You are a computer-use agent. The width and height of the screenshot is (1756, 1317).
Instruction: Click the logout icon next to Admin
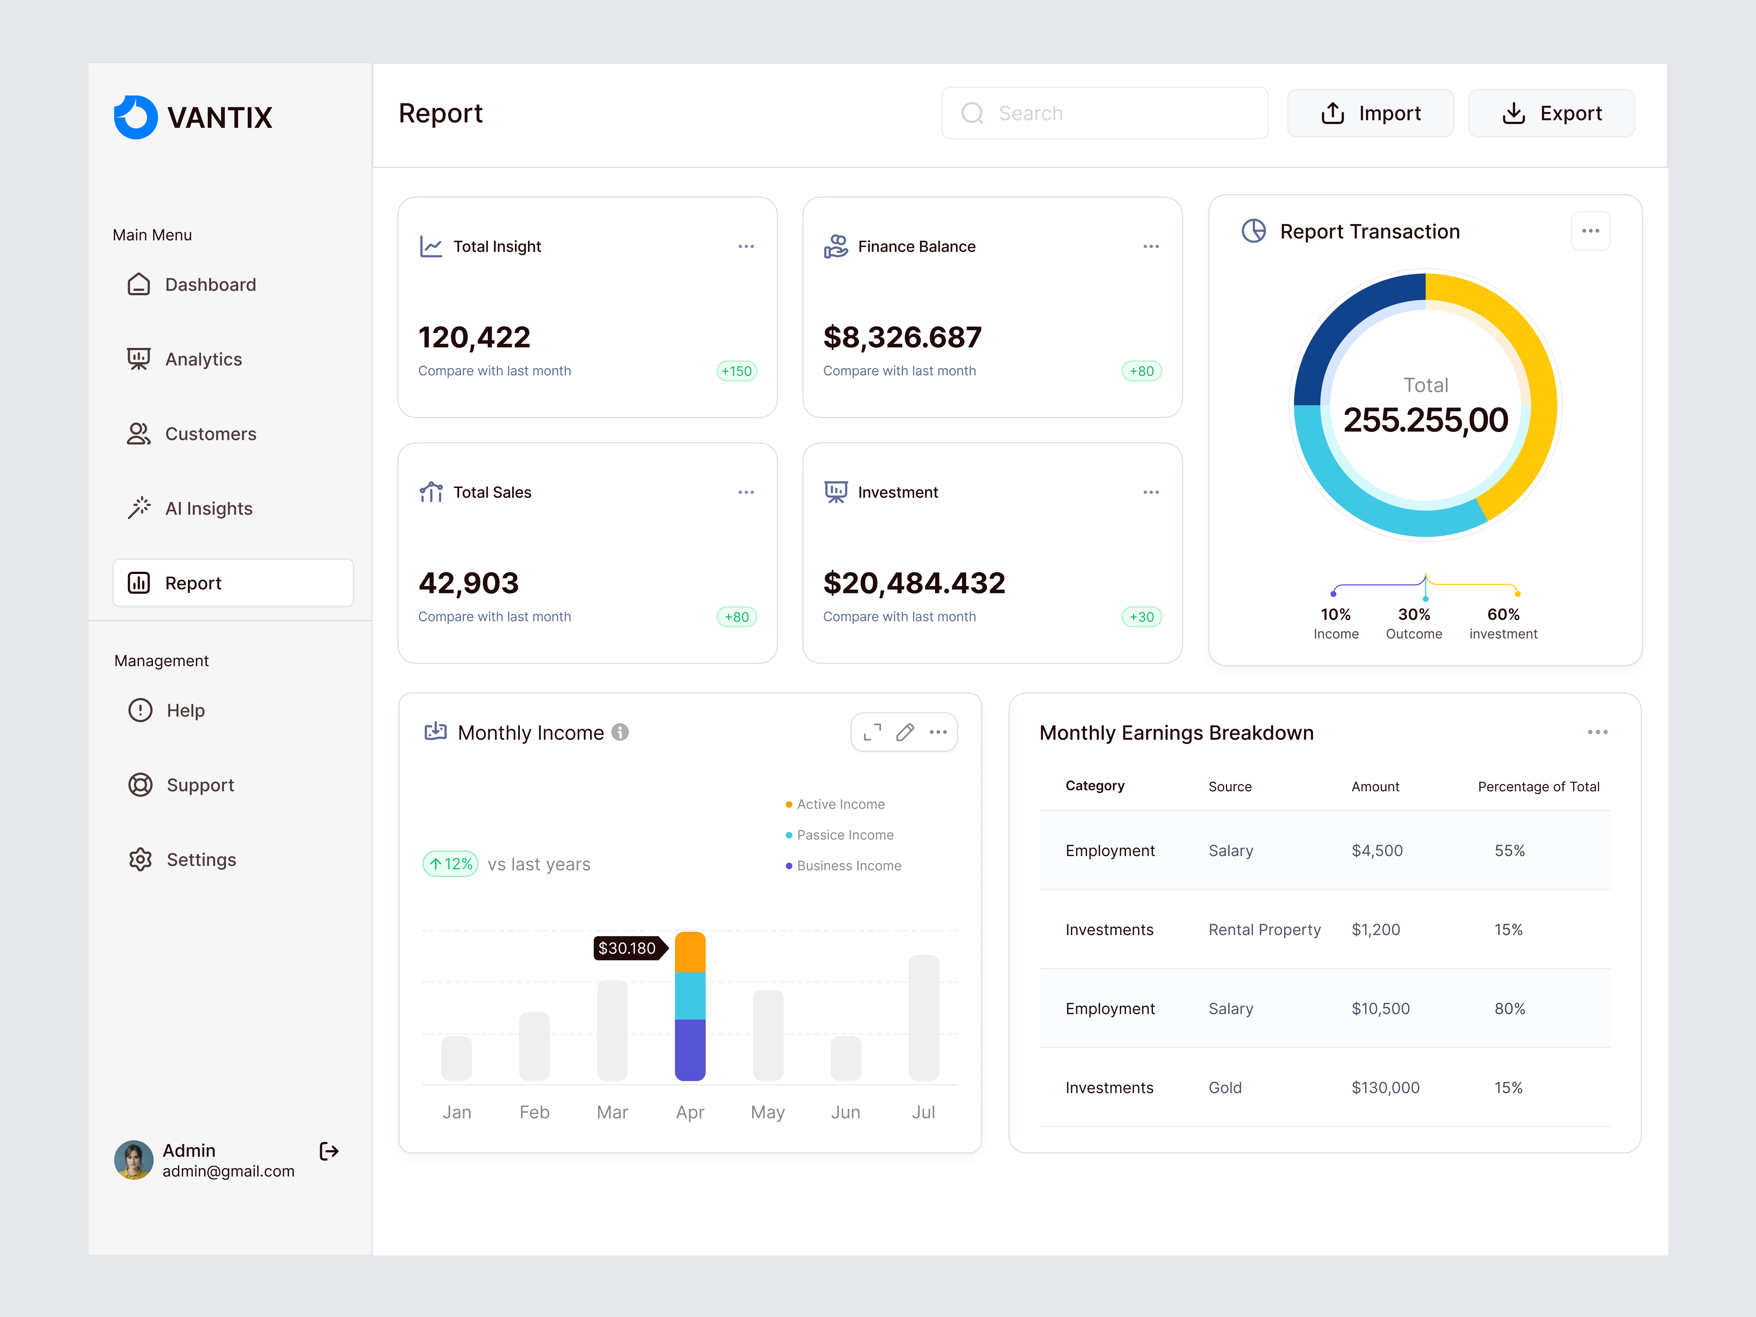point(328,1152)
